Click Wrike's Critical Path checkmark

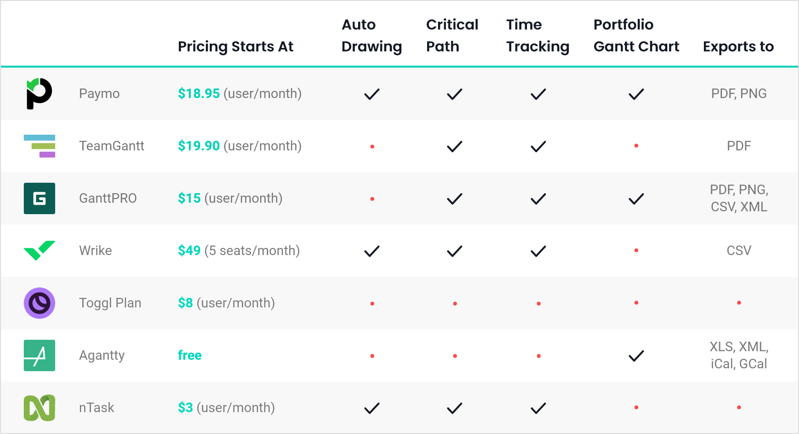click(x=455, y=251)
